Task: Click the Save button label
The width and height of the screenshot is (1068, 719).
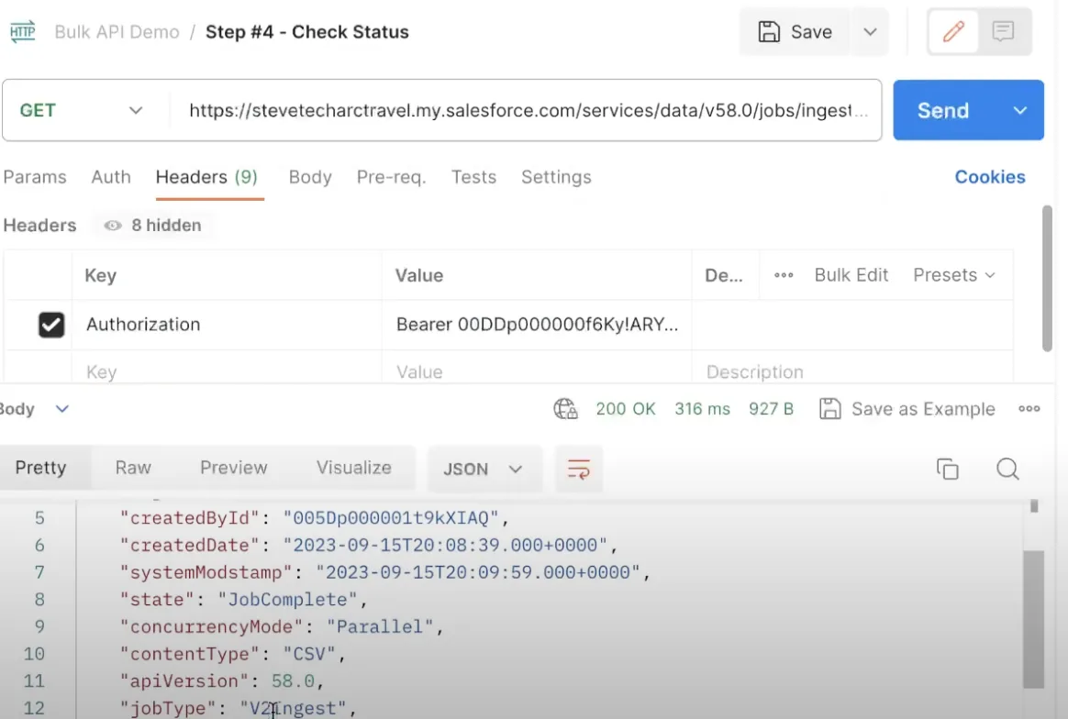Action: [811, 32]
